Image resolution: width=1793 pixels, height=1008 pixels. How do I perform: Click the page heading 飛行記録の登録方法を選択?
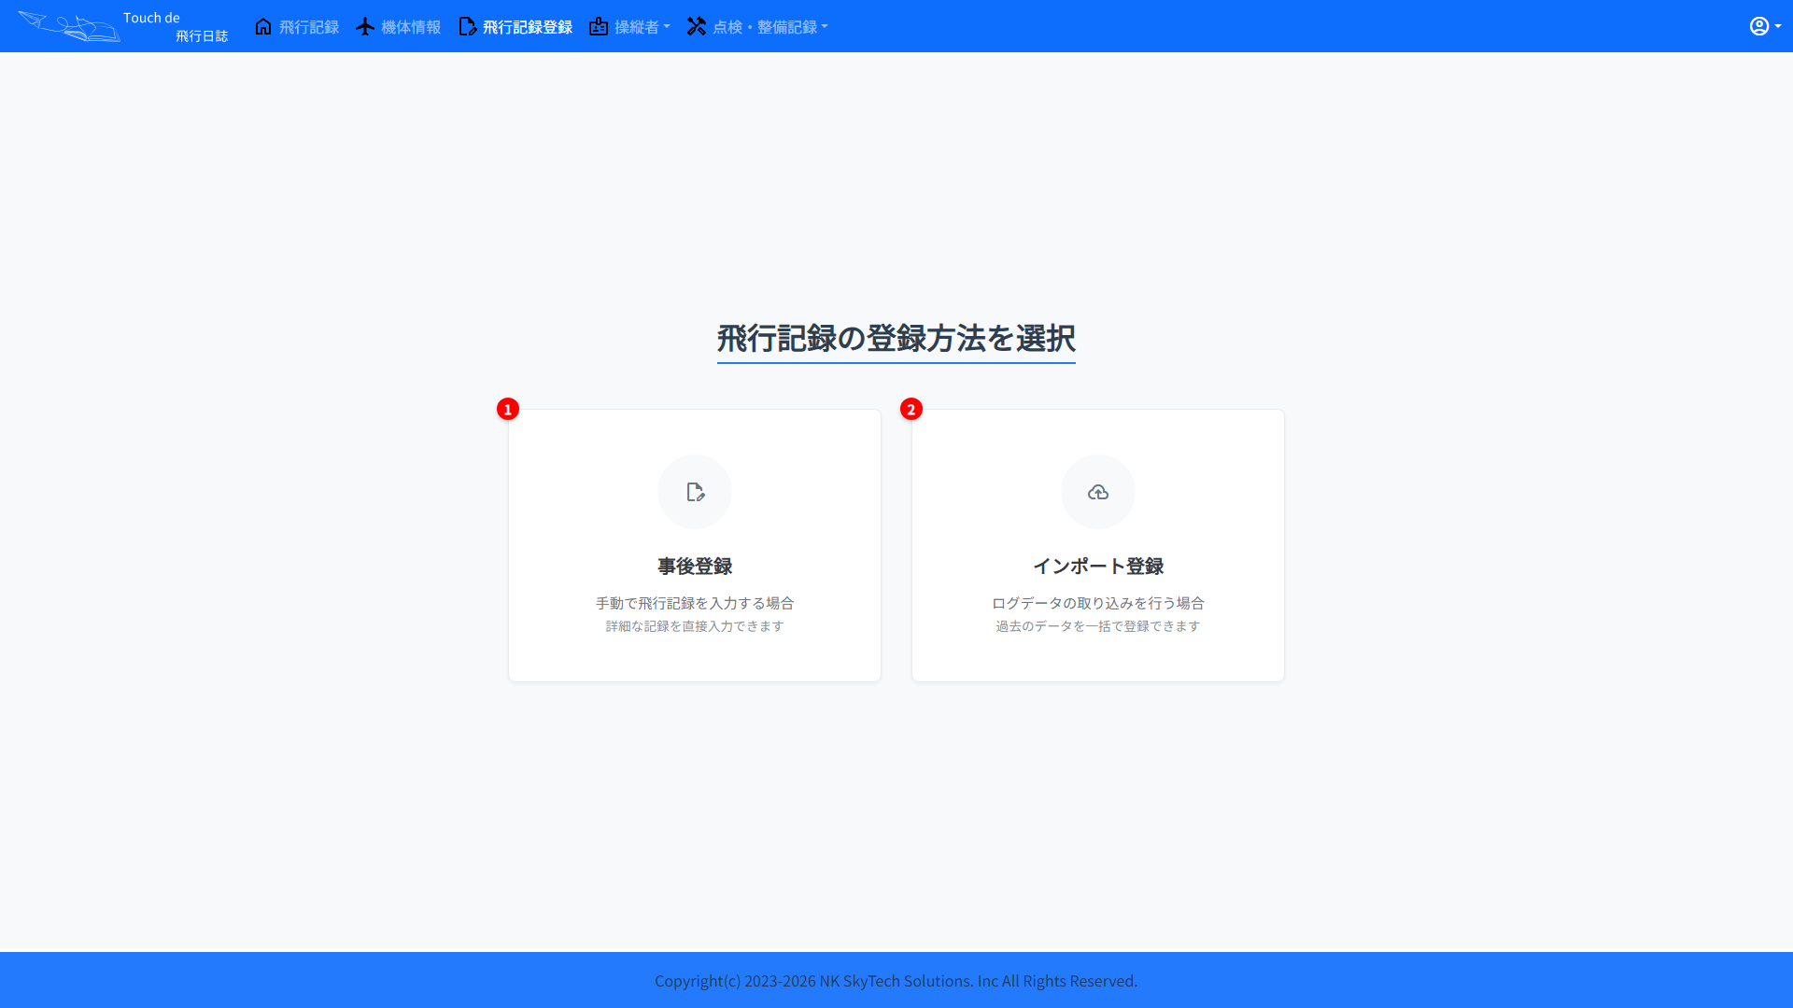[x=896, y=339]
